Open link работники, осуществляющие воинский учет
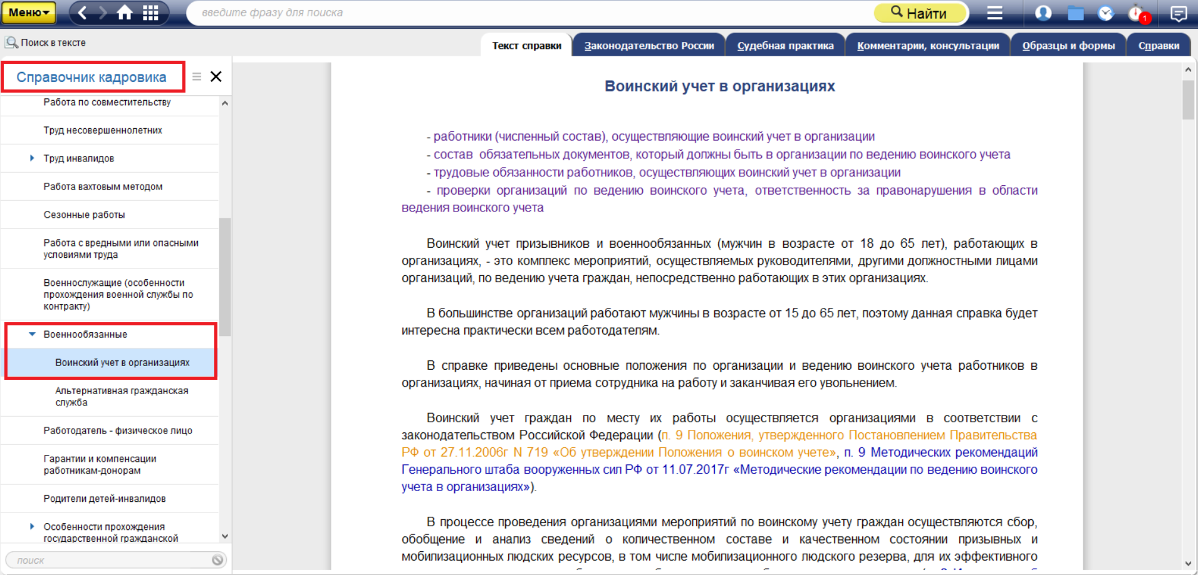The image size is (1198, 575). click(654, 136)
